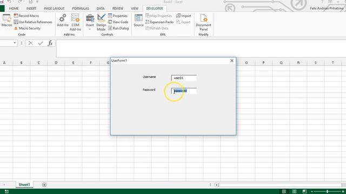346x194 pixels.
Task: Click Export XML button
Action: [183, 22]
